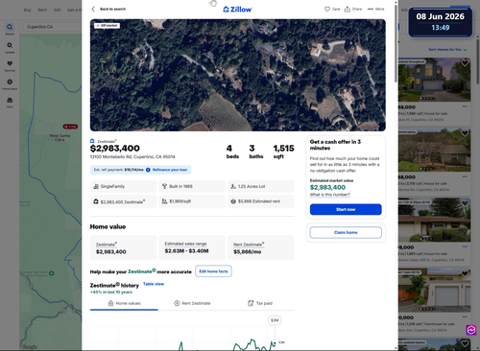Image resolution: width=480 pixels, height=351 pixels.
Task: Click the Claim home button
Action: [346, 232]
